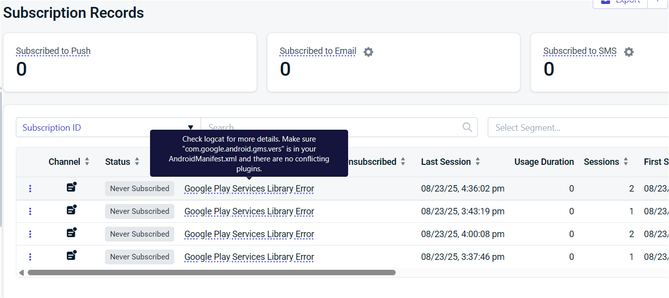Click the Subscribed to Push label
Viewport: 669px width, 298px height.
(53, 51)
